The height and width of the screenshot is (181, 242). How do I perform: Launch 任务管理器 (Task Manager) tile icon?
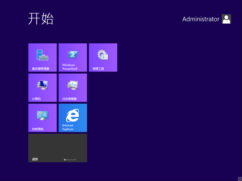[x=73, y=85]
